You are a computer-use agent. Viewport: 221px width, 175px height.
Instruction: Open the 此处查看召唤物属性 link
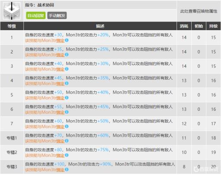point(199,11)
